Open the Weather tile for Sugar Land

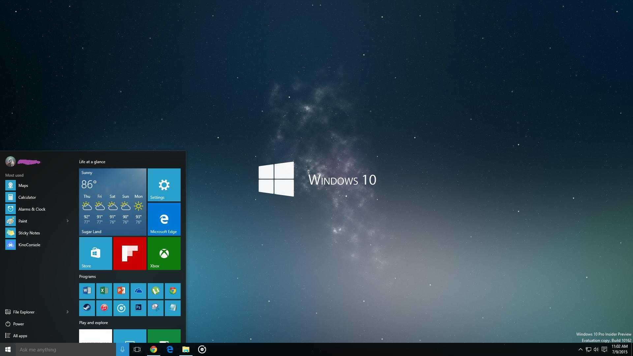coord(113,202)
